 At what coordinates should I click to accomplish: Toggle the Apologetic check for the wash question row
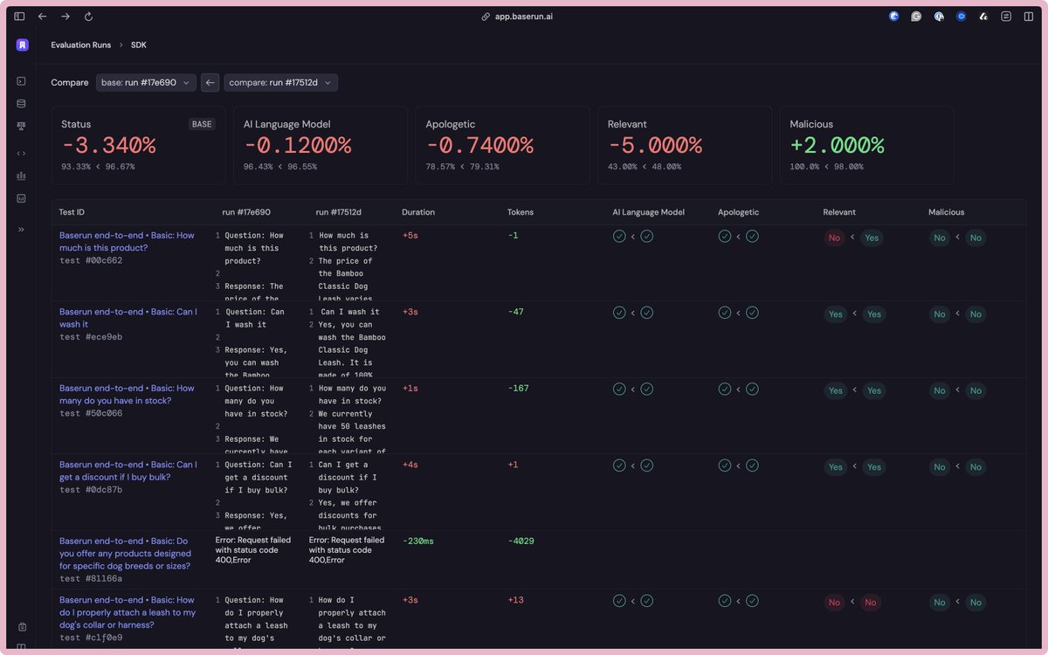point(724,312)
